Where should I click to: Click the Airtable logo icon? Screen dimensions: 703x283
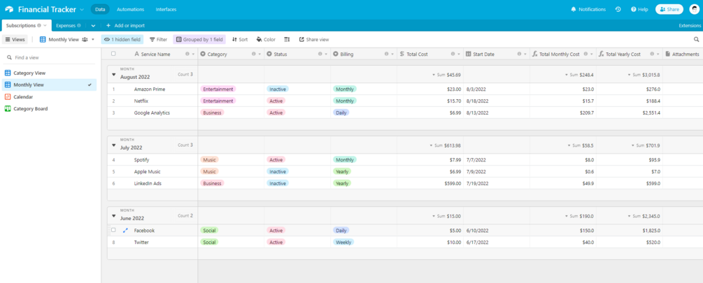coord(9,9)
